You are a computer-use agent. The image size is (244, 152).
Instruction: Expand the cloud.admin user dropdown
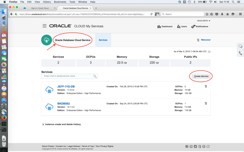(204, 21)
